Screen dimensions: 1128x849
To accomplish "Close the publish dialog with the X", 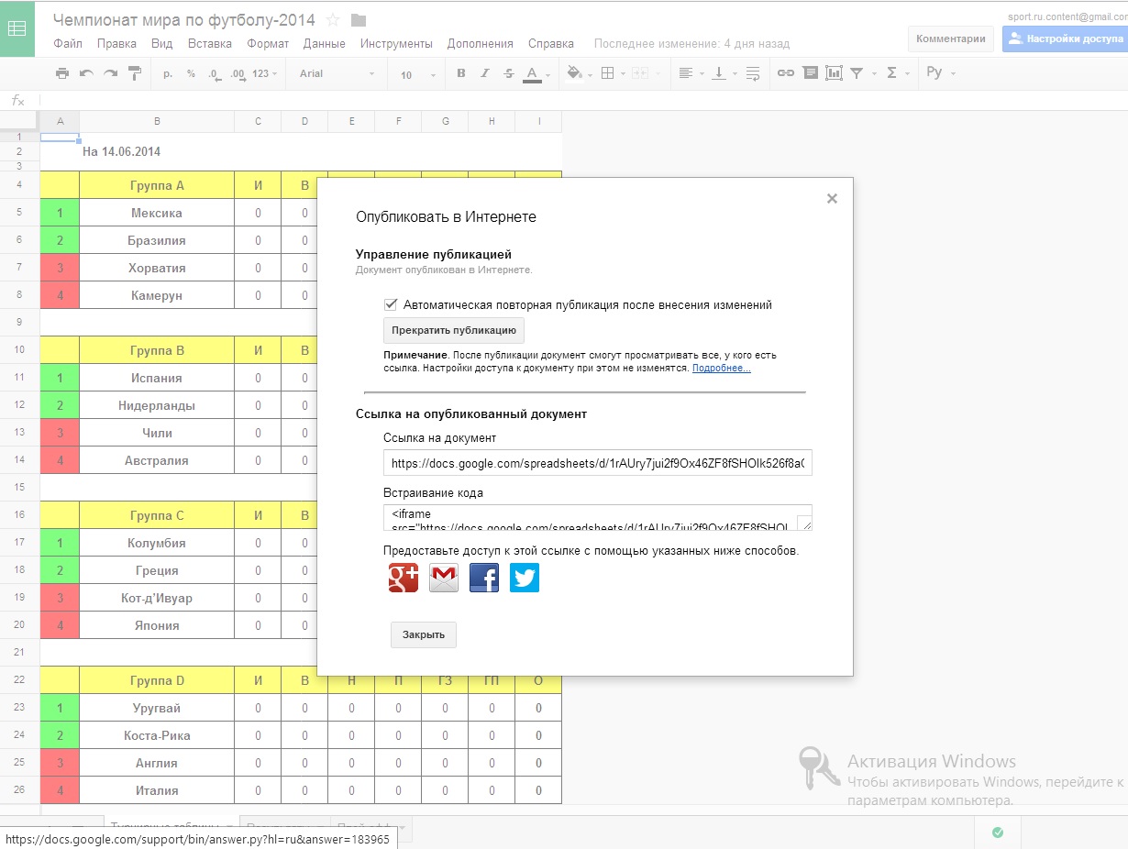I will (x=832, y=198).
